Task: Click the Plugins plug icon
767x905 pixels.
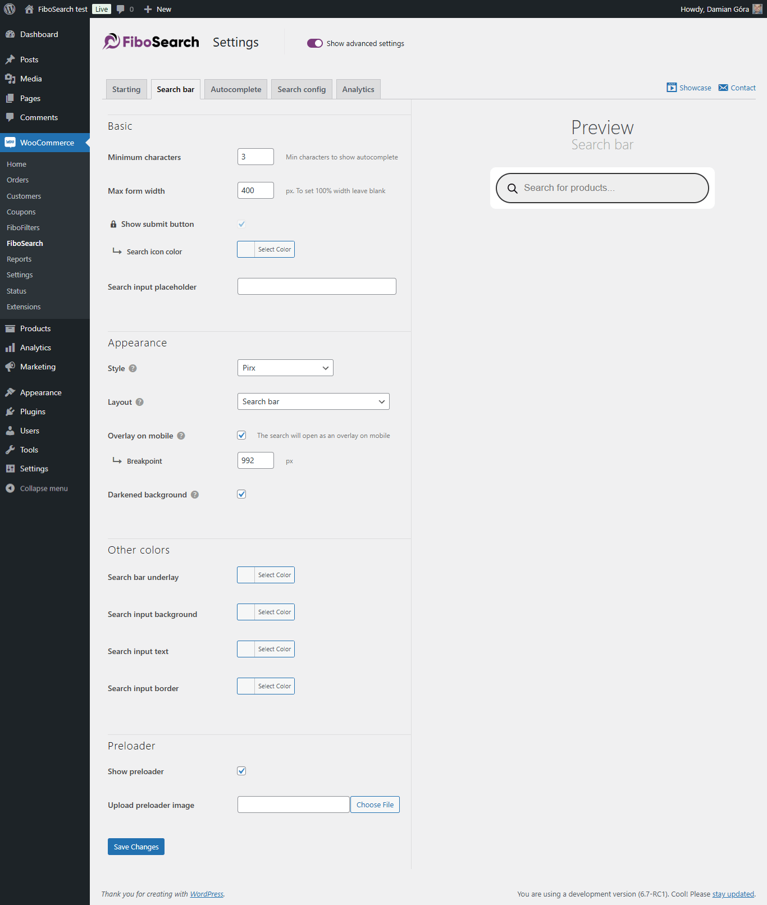Action: [x=10, y=412]
